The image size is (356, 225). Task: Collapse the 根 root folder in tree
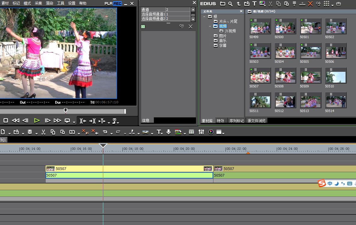pos(204,17)
